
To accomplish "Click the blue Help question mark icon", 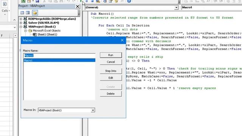I will (x=129, y=1).
